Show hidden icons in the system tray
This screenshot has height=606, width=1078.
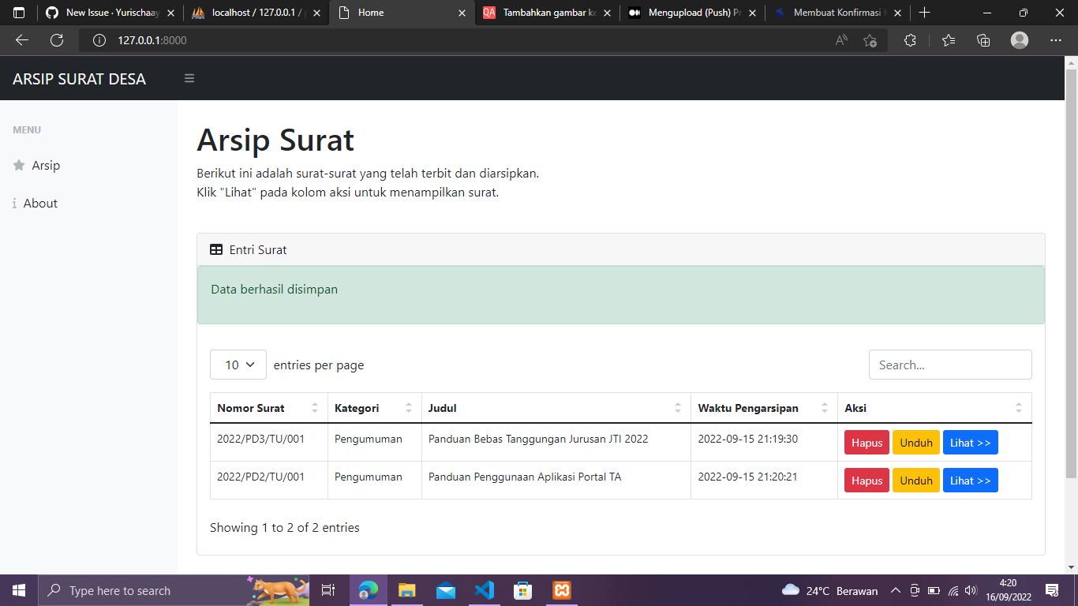895,590
